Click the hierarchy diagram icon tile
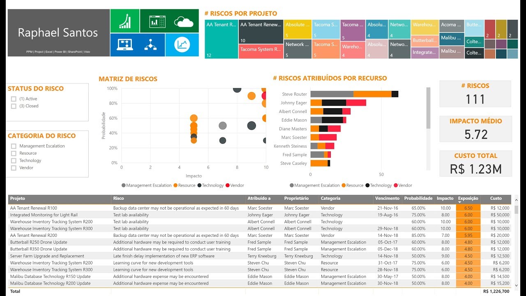526x296 pixels. tap(150, 45)
